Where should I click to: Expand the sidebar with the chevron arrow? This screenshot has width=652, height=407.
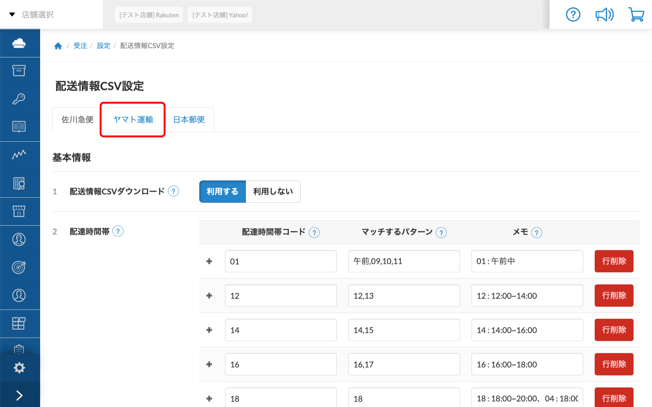20,395
